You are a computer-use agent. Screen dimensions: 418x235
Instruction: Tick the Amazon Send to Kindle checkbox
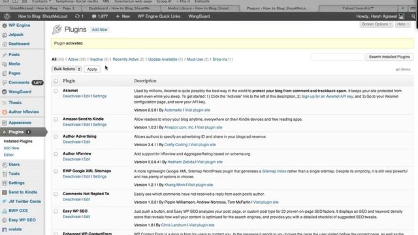pos(56,119)
